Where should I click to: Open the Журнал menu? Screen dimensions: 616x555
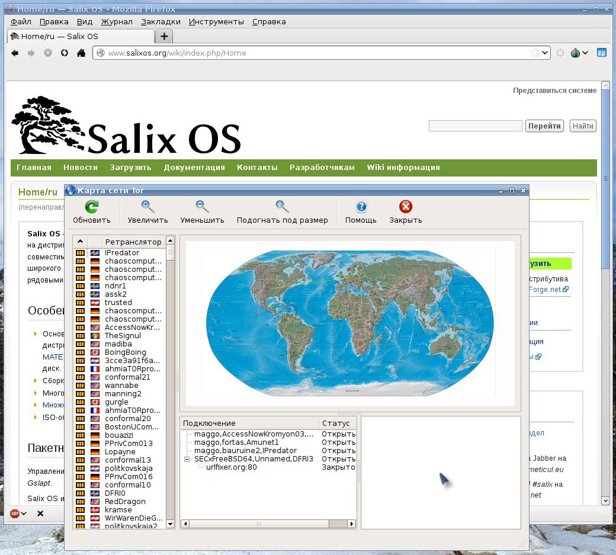tap(117, 21)
